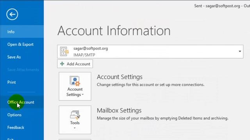Viewport: 250px width, 140px height.
Task: Click the account mailbox icon beside sagar@softpost.org
Action: point(64,51)
